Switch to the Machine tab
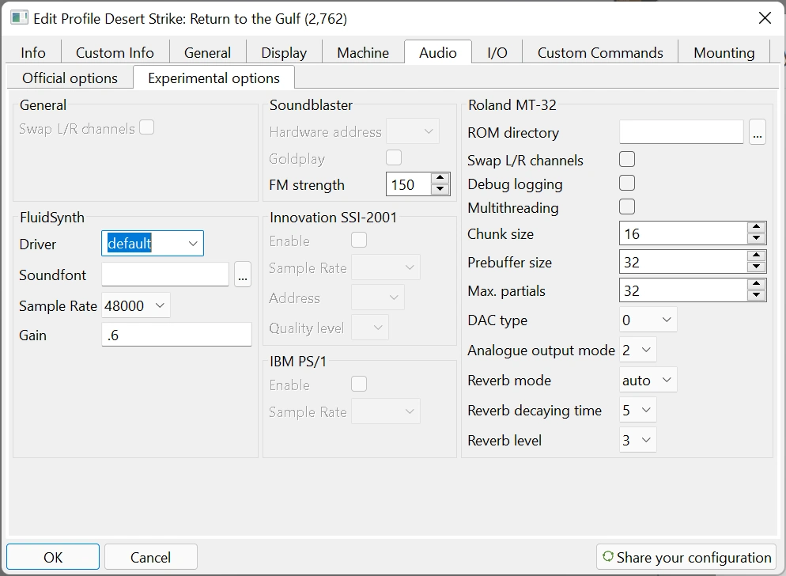 pyautogui.click(x=363, y=53)
